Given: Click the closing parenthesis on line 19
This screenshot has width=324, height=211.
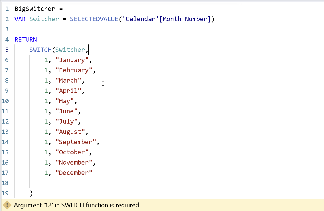Looking at the screenshot, I should pos(31,193).
